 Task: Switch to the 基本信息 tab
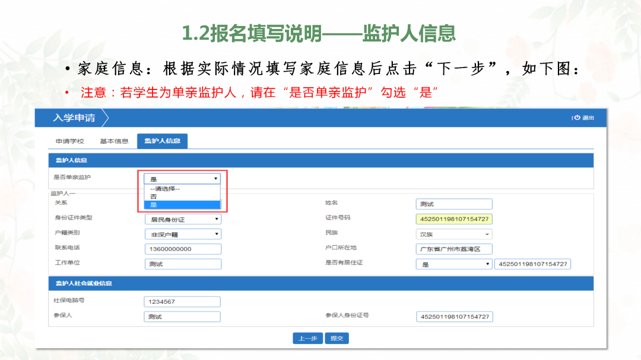(x=114, y=141)
